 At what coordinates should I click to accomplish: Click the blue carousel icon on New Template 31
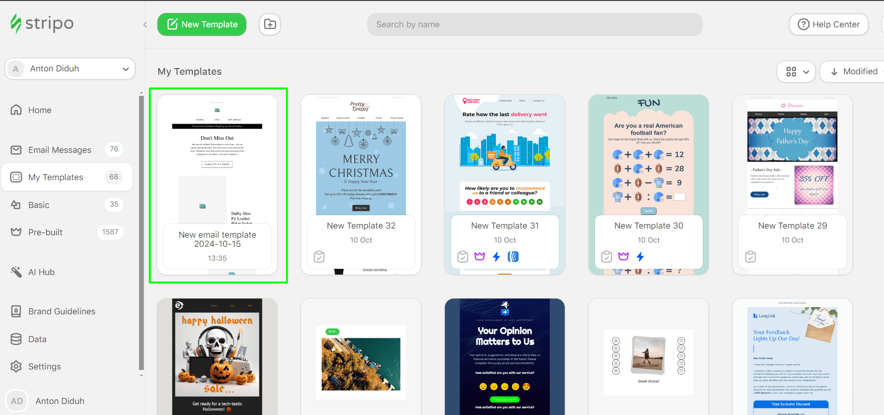click(513, 257)
